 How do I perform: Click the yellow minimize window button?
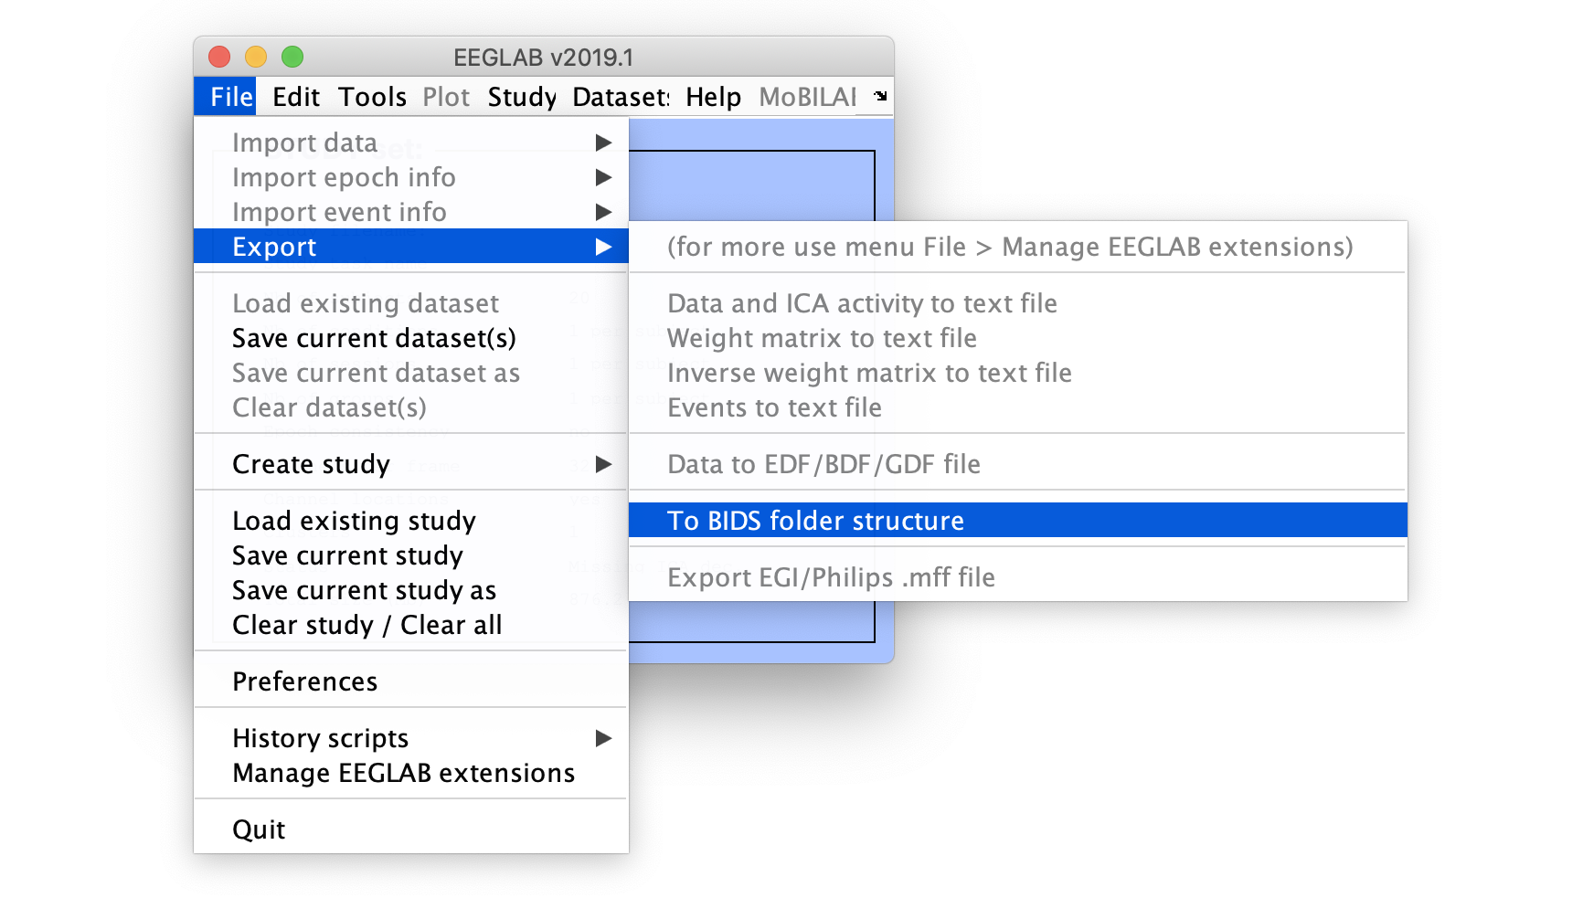pyautogui.click(x=256, y=57)
